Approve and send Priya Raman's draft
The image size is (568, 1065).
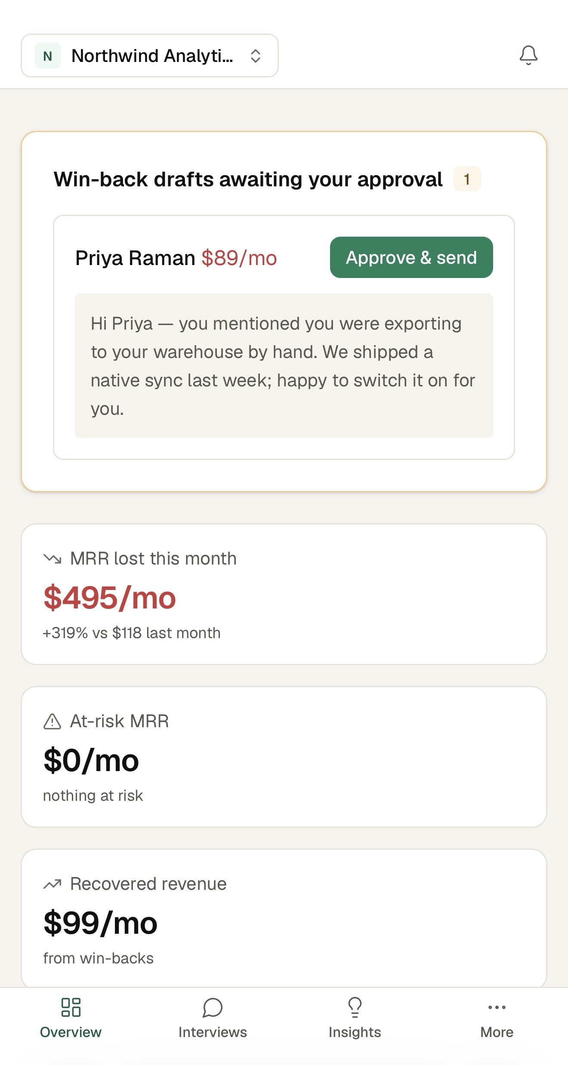coord(411,257)
